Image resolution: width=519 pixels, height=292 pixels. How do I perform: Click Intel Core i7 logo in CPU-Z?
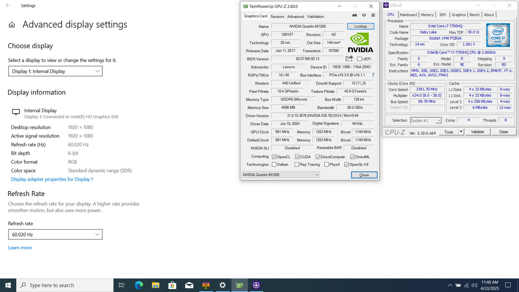click(498, 35)
